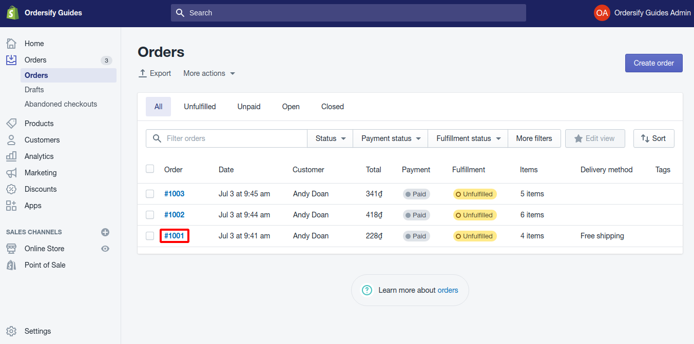Click the sort arrows icon
Viewport: 694px width, 344px height.
(x=645, y=138)
